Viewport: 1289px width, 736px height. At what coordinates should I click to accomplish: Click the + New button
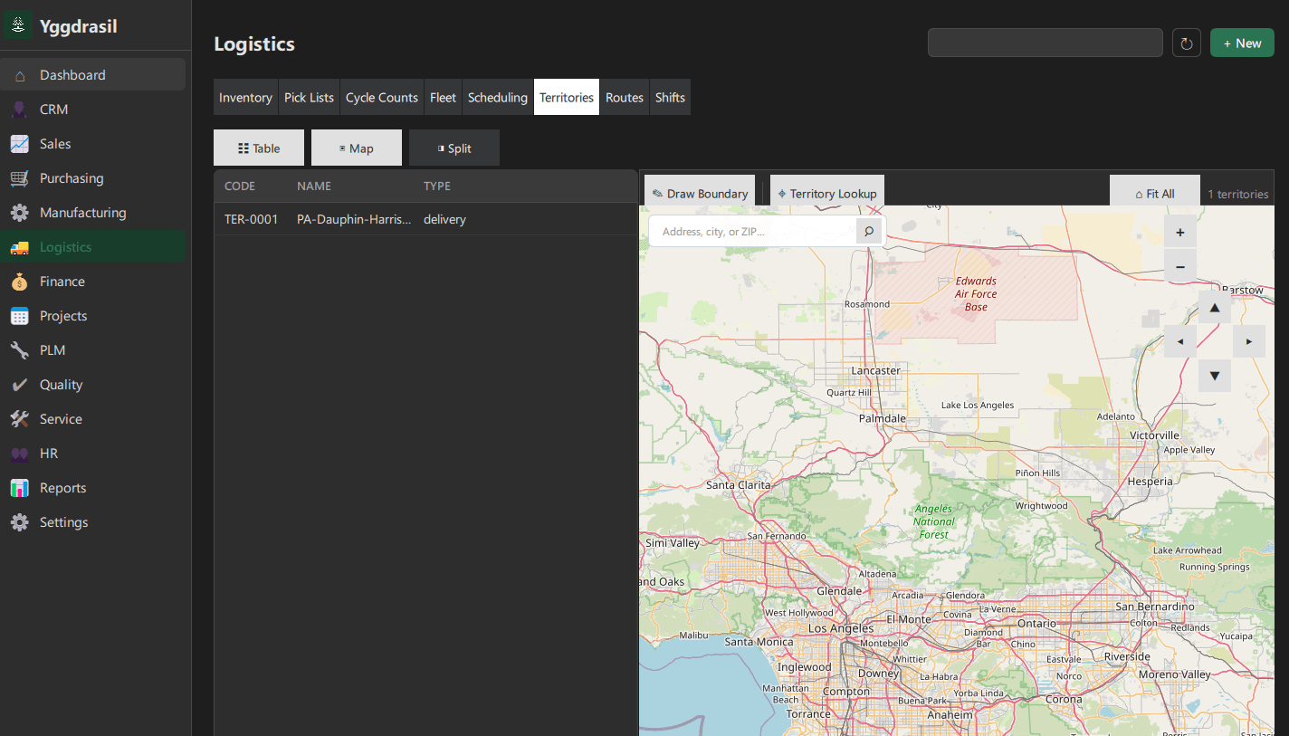pyautogui.click(x=1241, y=42)
